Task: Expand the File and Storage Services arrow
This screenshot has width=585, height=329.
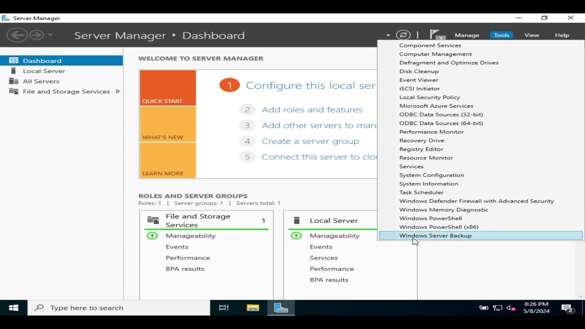Action: click(x=118, y=91)
